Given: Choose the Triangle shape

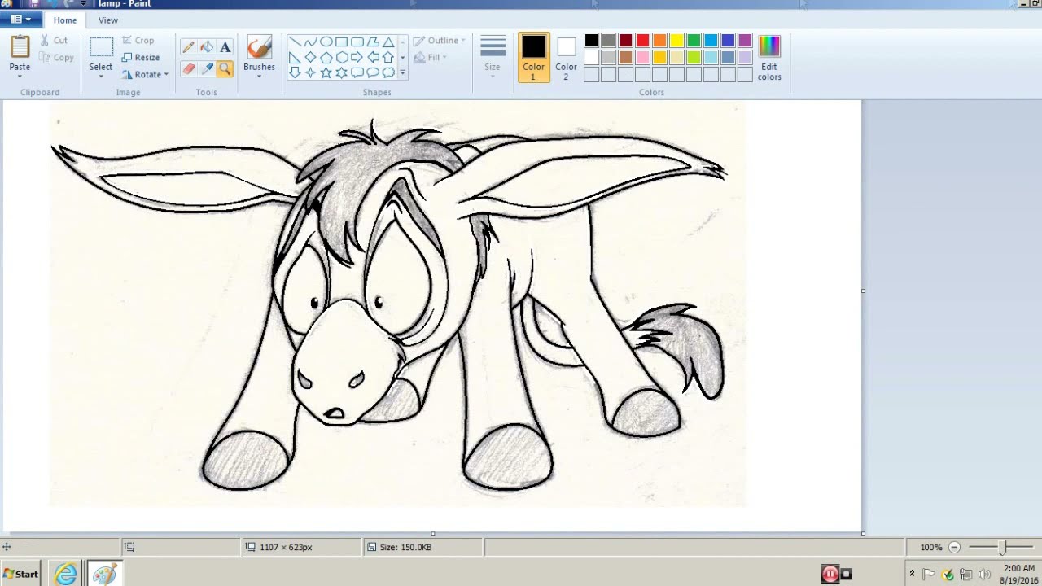Looking at the screenshot, I should [x=388, y=42].
